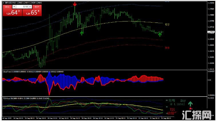Click the 24 Sep 2019 date label

[x=7, y=118]
